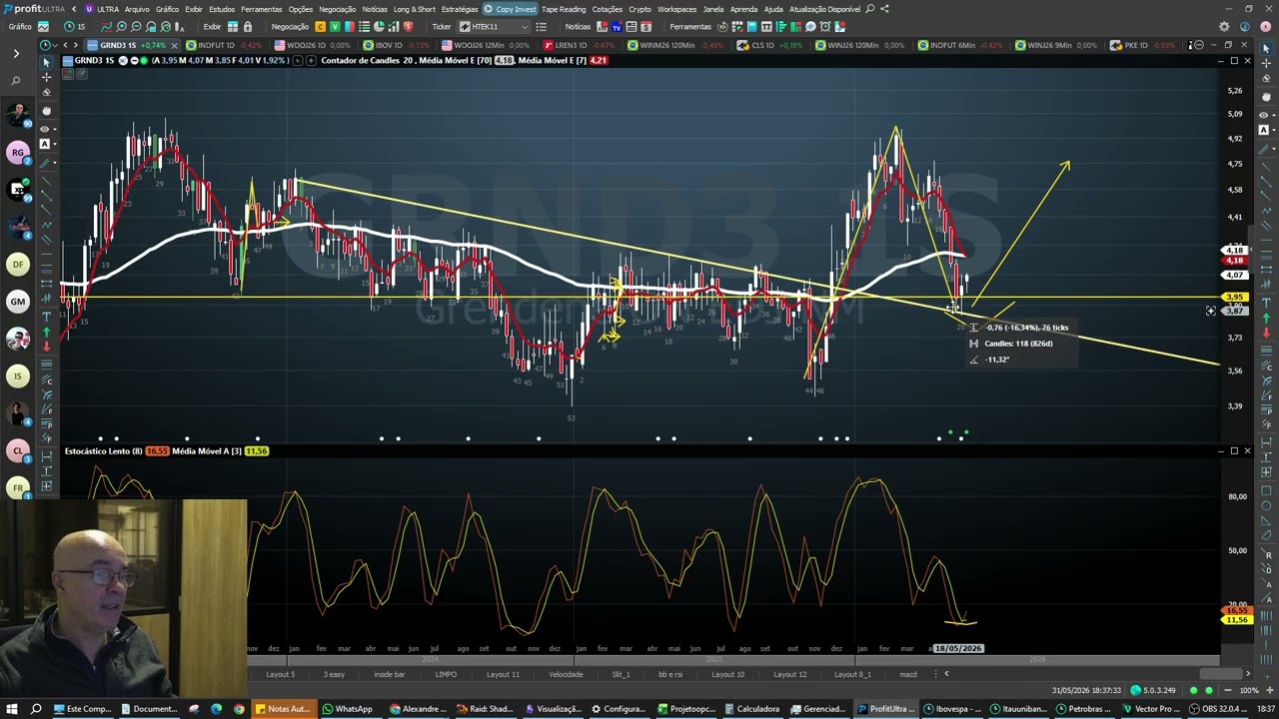This screenshot has height=719, width=1279.
Task: Open the Tape Reading menu
Action: (x=564, y=9)
